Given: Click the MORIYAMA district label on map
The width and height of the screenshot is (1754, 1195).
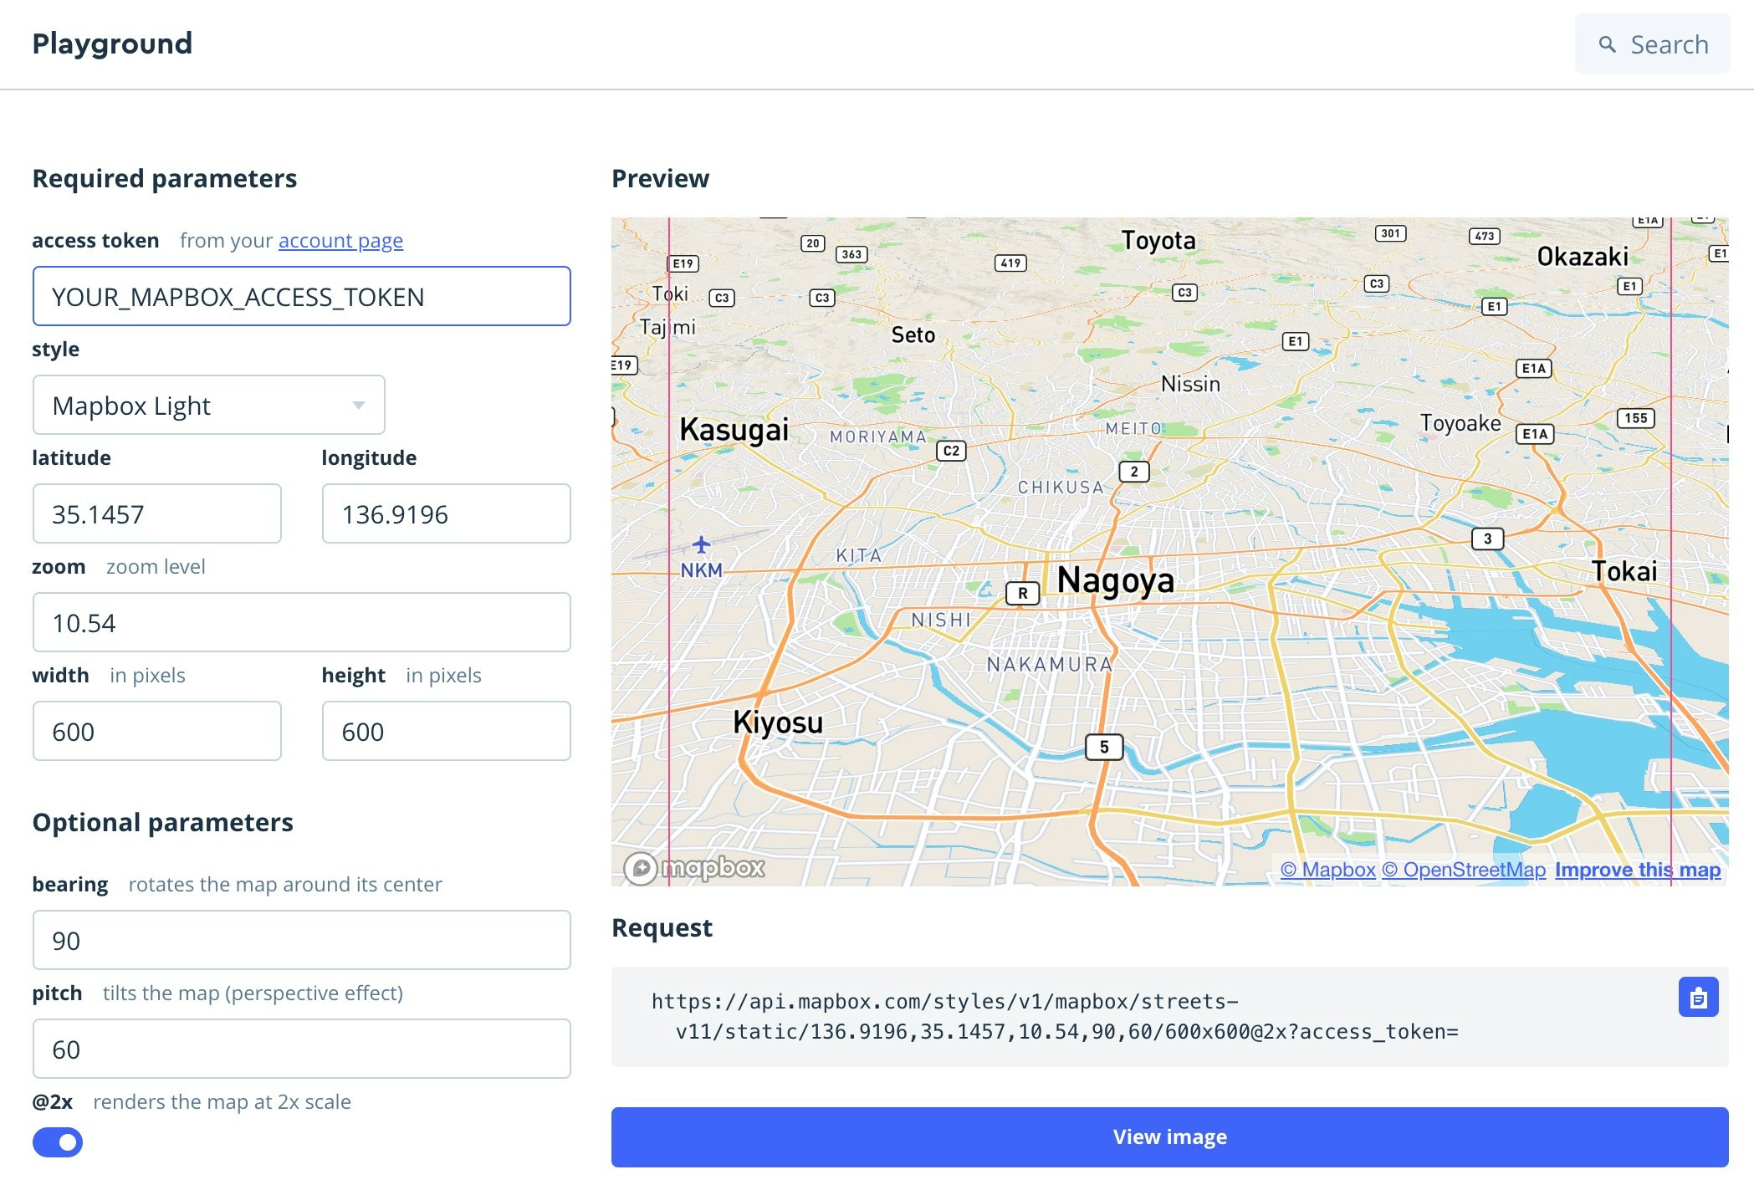Looking at the screenshot, I should pyautogui.click(x=878, y=437).
